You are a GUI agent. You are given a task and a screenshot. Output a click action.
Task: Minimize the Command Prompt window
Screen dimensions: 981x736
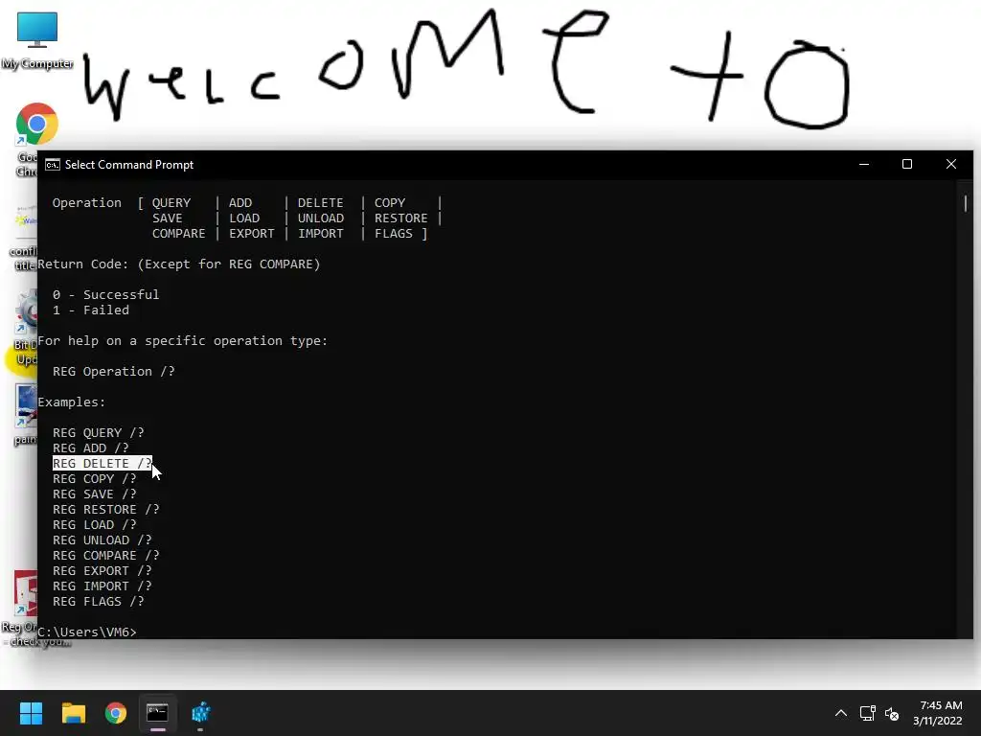[x=864, y=165]
